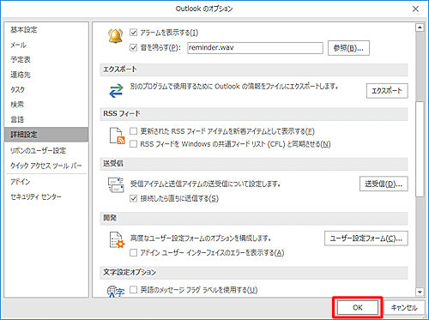Click the vertical scrollbar thumb

click(x=420, y=149)
